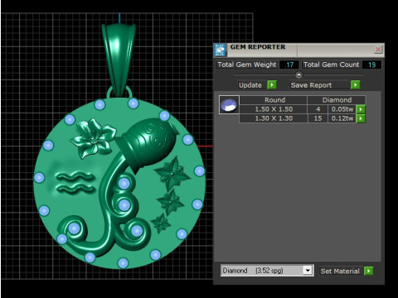Select the 1.30 X 1.30 size cell
Image resolution: width=398 pixels, height=298 pixels.
click(x=274, y=118)
